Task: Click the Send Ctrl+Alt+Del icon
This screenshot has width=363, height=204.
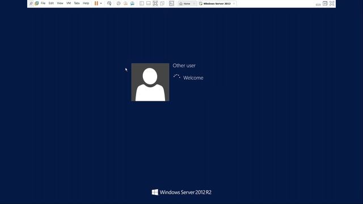Action: click(109, 3)
